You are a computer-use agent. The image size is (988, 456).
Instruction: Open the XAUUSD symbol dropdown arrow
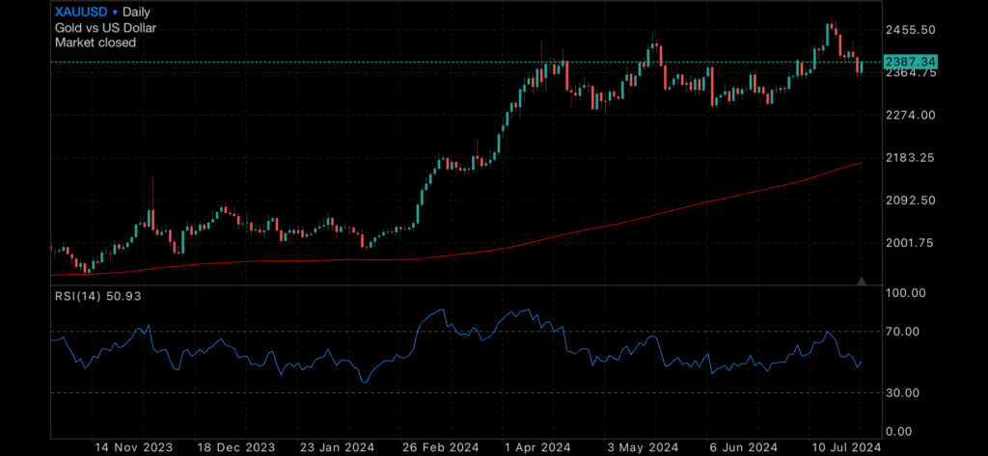(x=116, y=13)
